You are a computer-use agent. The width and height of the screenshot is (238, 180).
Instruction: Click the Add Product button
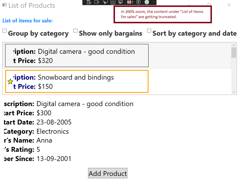tap(108, 173)
